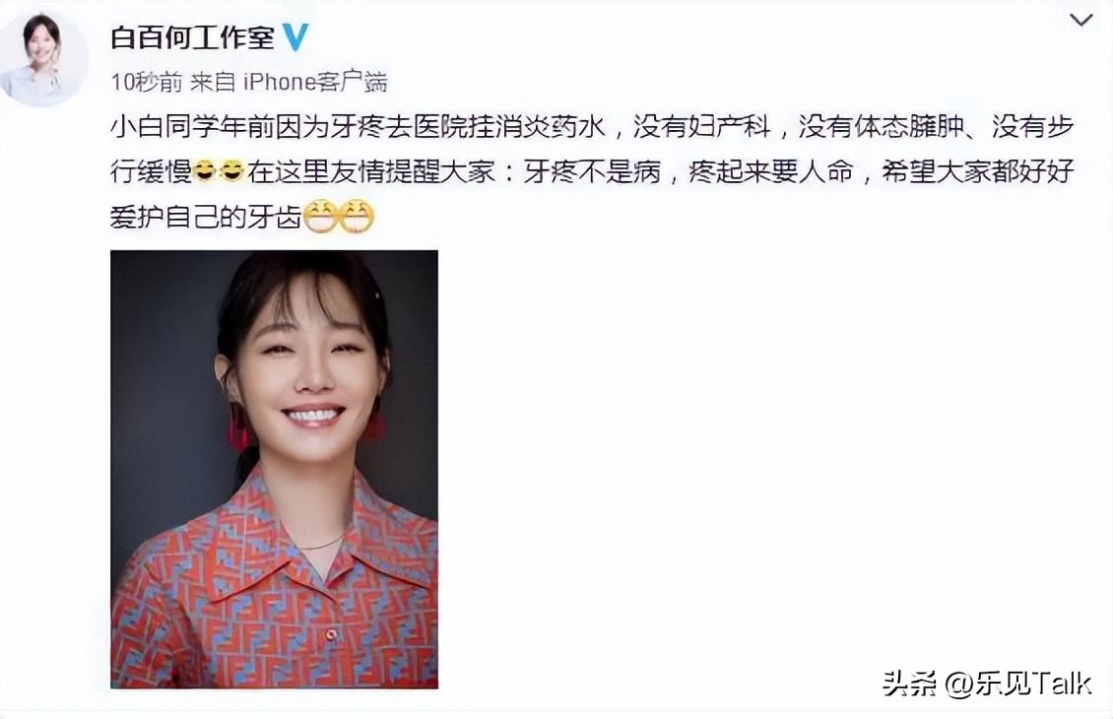This screenshot has height=719, width=1113.
Task: Click the phrase 牙疼不是病 in the post
Action: [592, 171]
